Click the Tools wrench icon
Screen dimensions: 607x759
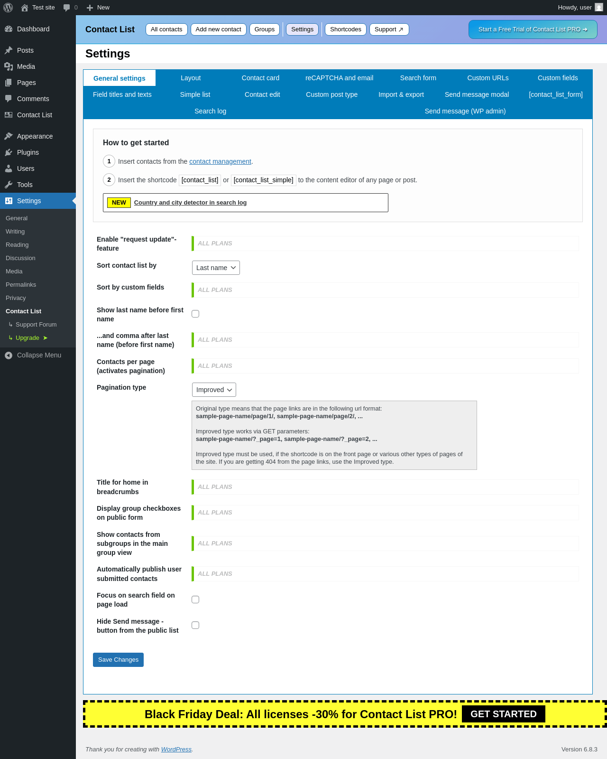(x=9, y=185)
